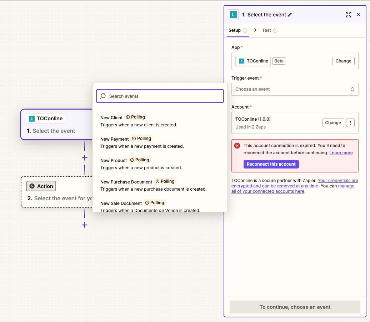
Task: Click the TOConline app chip
Action: click(x=253, y=61)
